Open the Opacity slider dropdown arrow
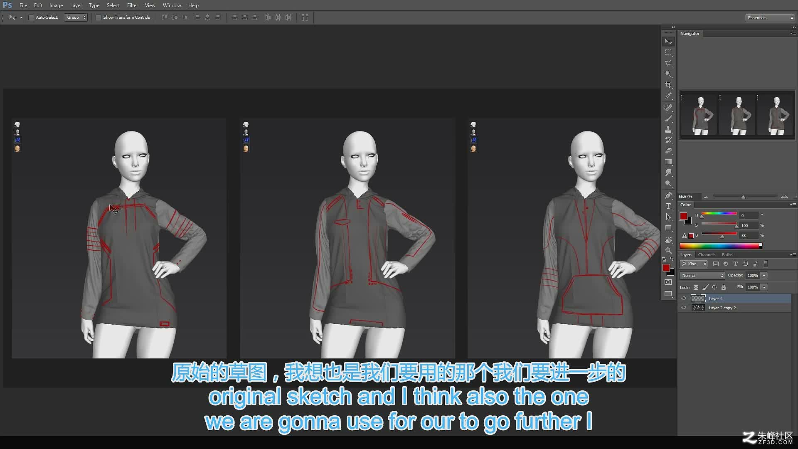The height and width of the screenshot is (449, 798). [x=764, y=276]
